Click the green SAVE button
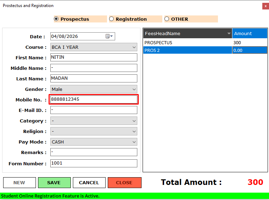This screenshot has height=200, width=269. point(54,182)
